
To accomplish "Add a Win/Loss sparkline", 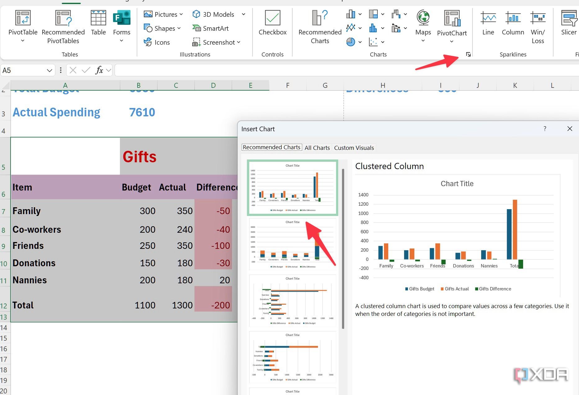I will point(538,25).
